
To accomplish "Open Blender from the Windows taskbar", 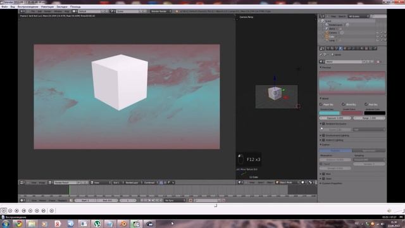I will [x=123, y=224].
